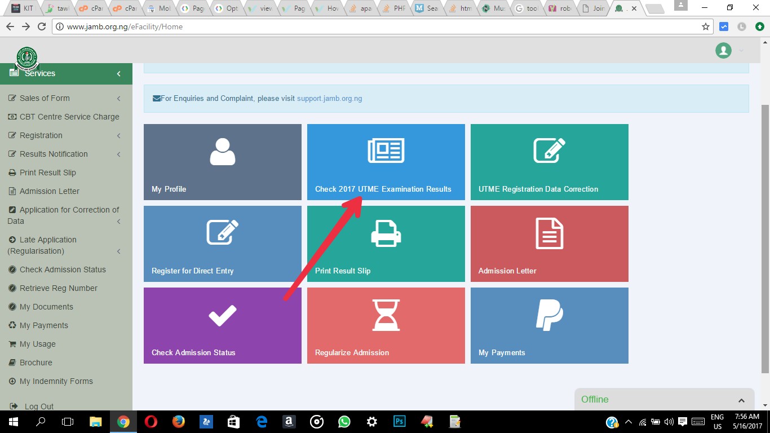The image size is (770, 433).
Task: Open Register for Direct Entry tile
Action: (223, 244)
